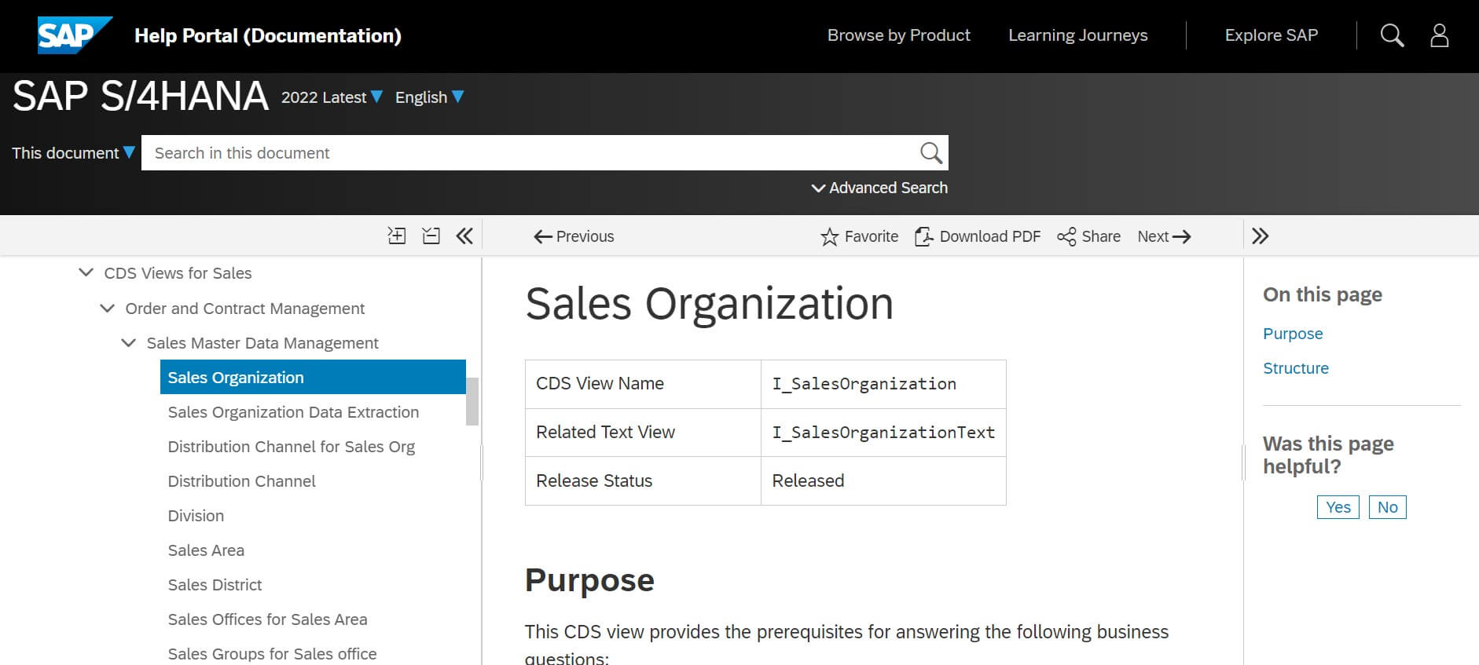Expand Advanced Search options
1479x665 pixels.
pos(879,188)
